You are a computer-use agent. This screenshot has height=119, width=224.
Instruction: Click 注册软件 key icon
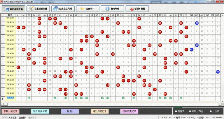[x=83, y=9]
